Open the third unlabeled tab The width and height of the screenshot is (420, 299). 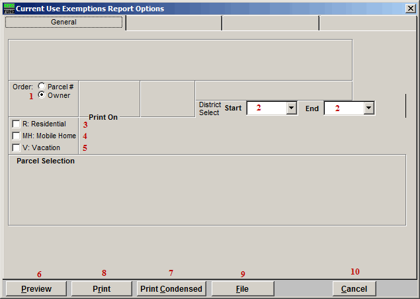click(x=270, y=23)
